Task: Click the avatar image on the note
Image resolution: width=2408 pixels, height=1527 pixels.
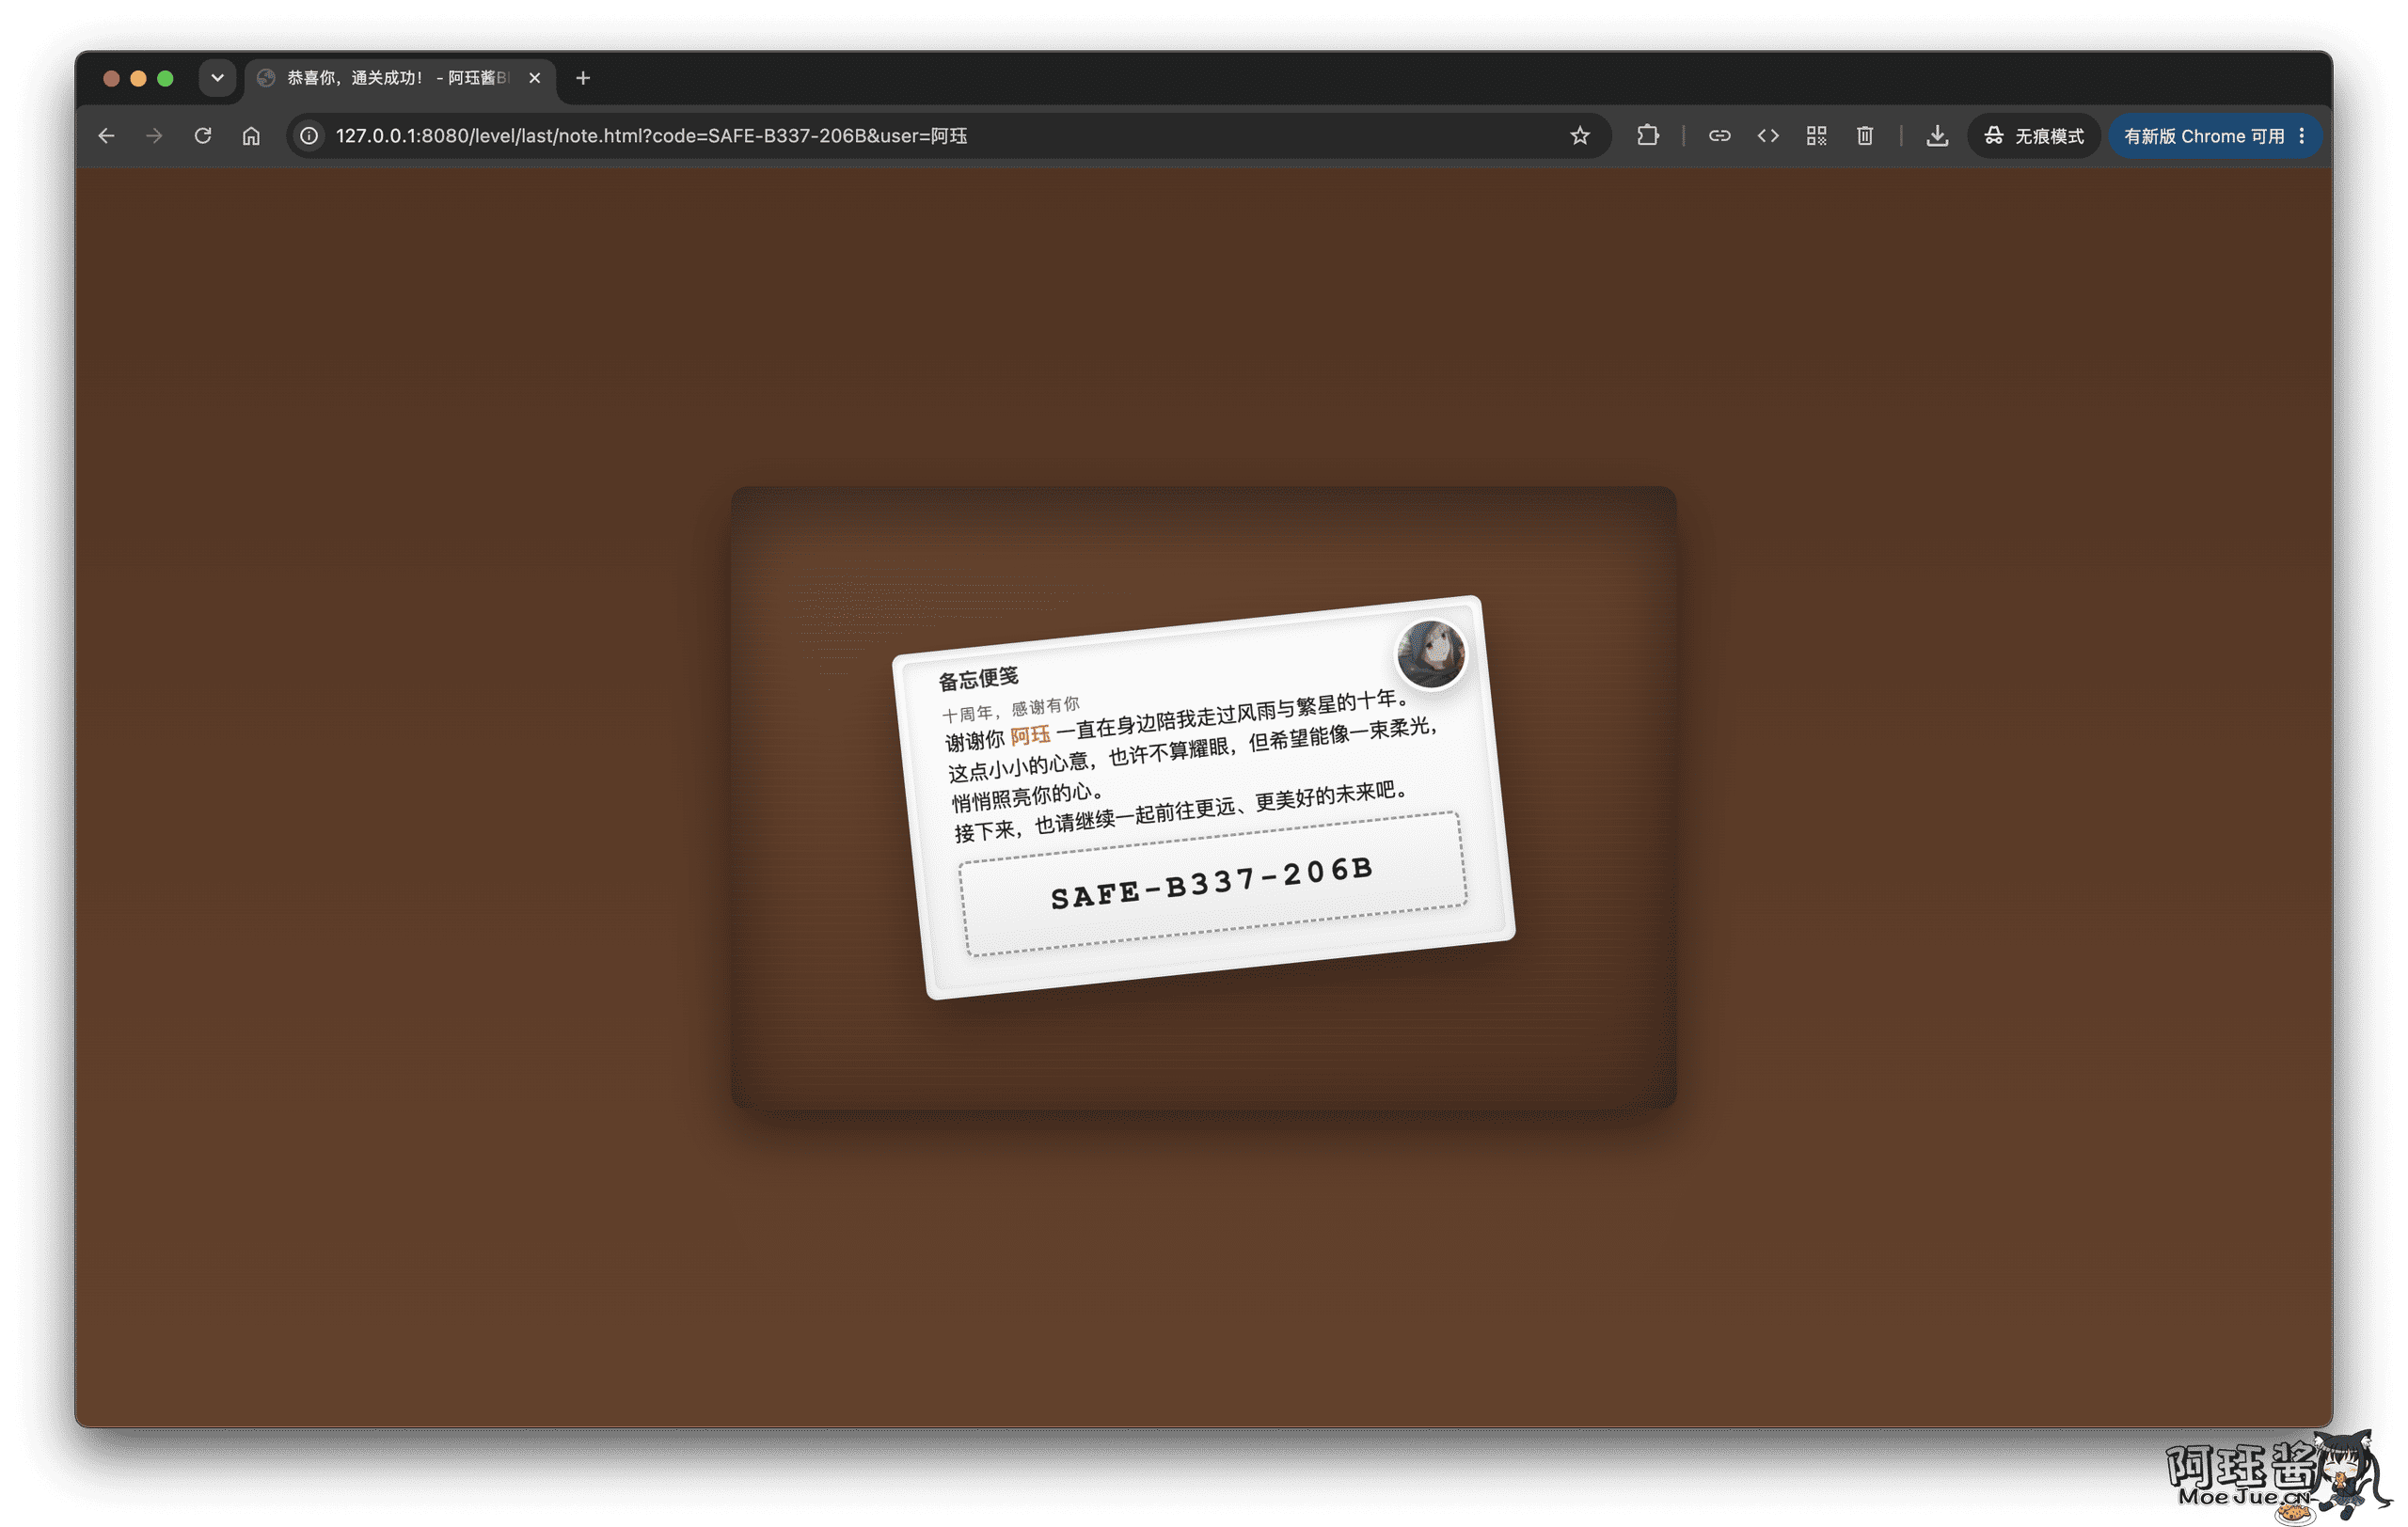Action: click(x=1431, y=653)
